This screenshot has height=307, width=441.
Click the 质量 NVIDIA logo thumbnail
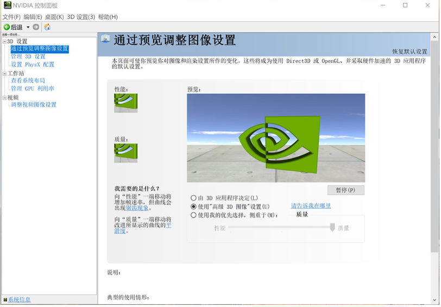[125, 152]
